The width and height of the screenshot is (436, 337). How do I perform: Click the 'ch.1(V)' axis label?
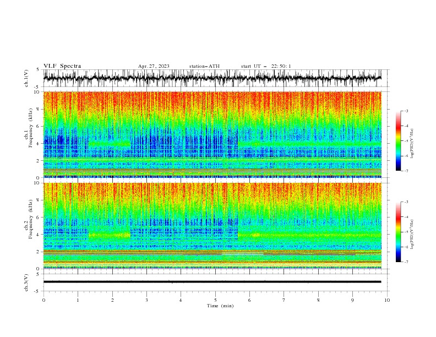tap(26, 78)
